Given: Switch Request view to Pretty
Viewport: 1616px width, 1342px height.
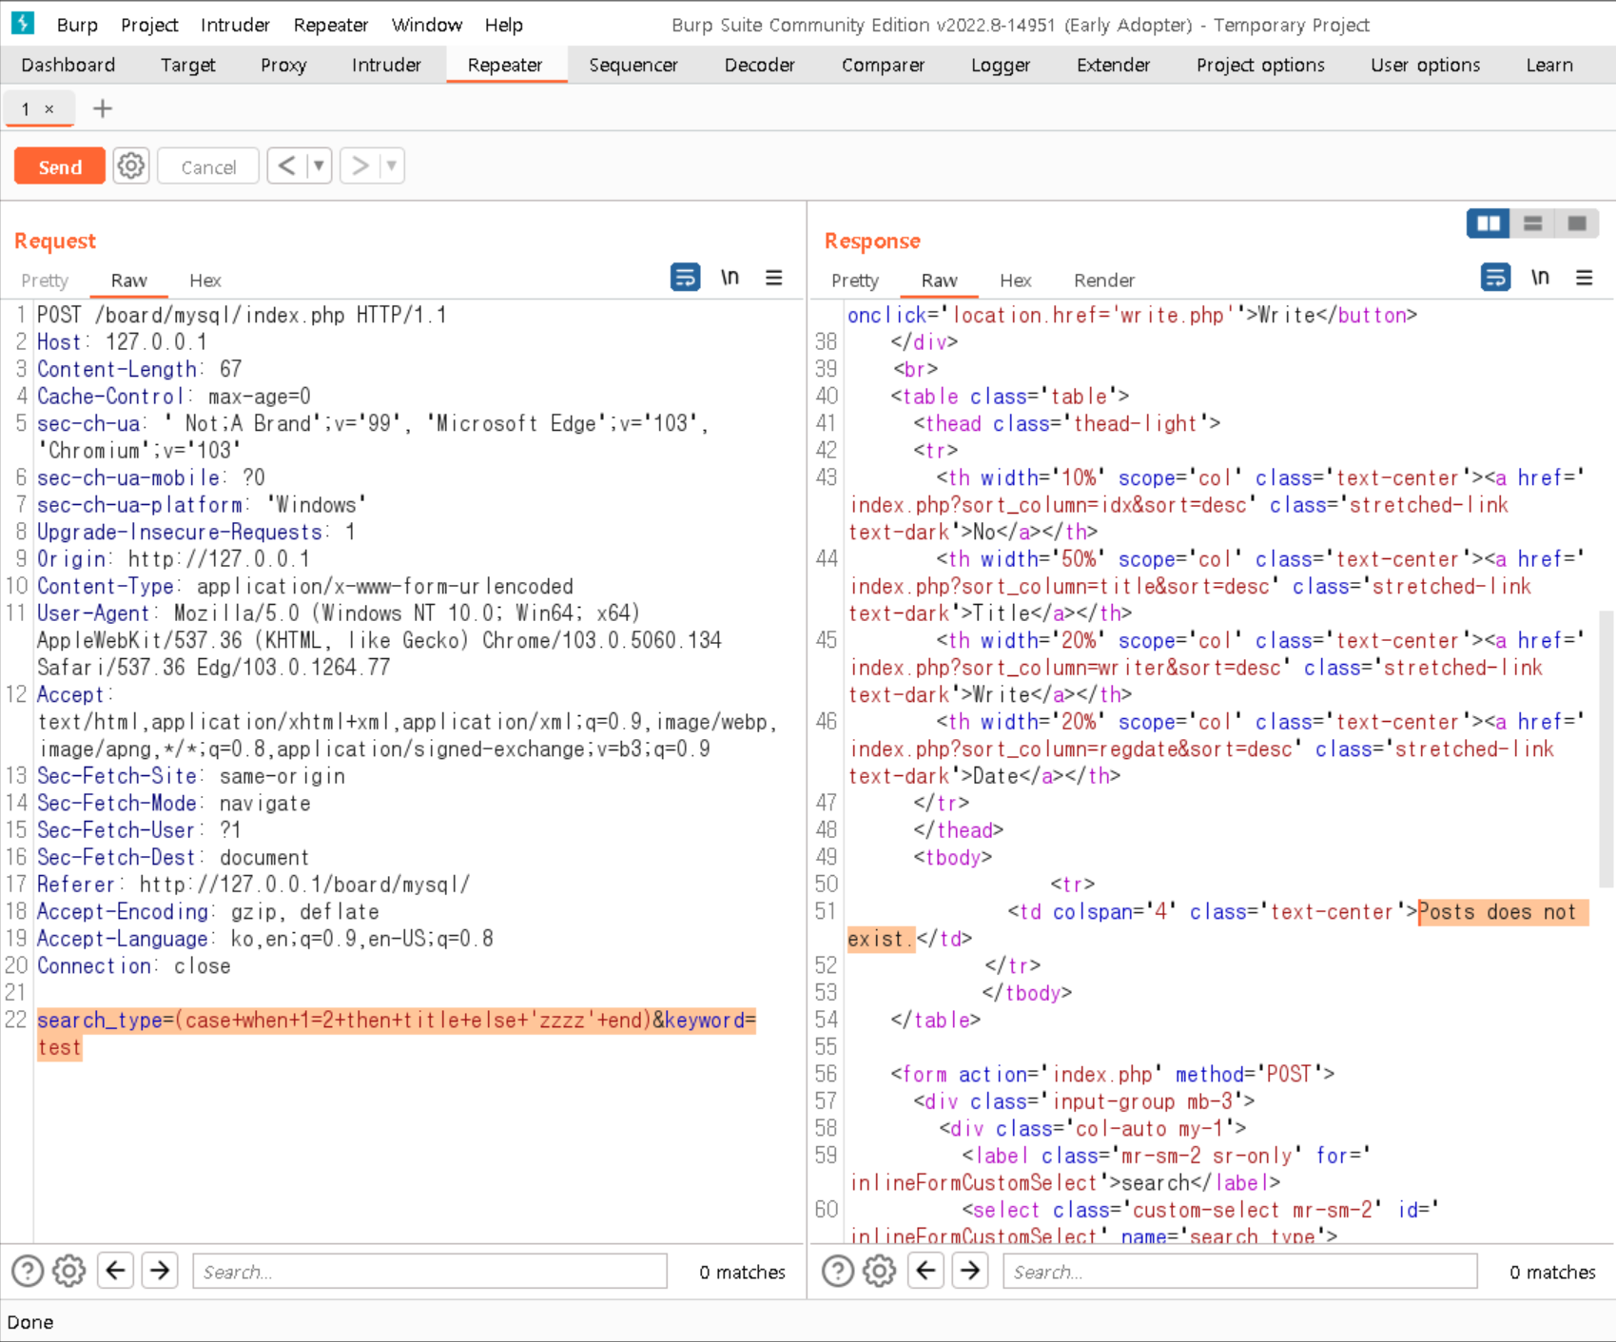Looking at the screenshot, I should point(45,281).
